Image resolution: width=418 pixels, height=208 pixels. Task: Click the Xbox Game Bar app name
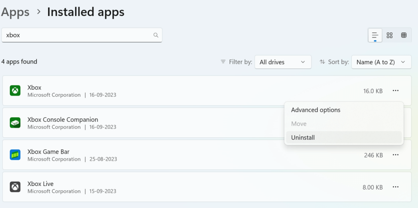tap(48, 152)
